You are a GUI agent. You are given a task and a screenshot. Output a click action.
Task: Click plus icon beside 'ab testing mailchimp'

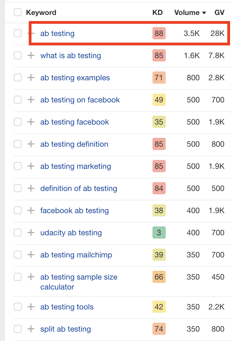tap(31, 255)
